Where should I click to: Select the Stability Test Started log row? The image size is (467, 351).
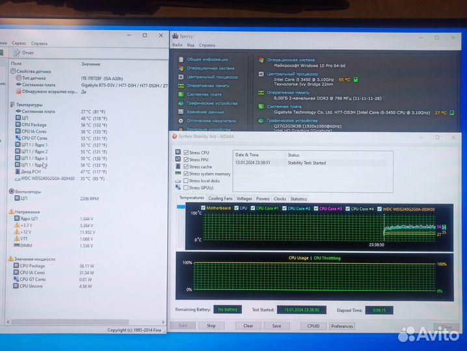(309, 163)
